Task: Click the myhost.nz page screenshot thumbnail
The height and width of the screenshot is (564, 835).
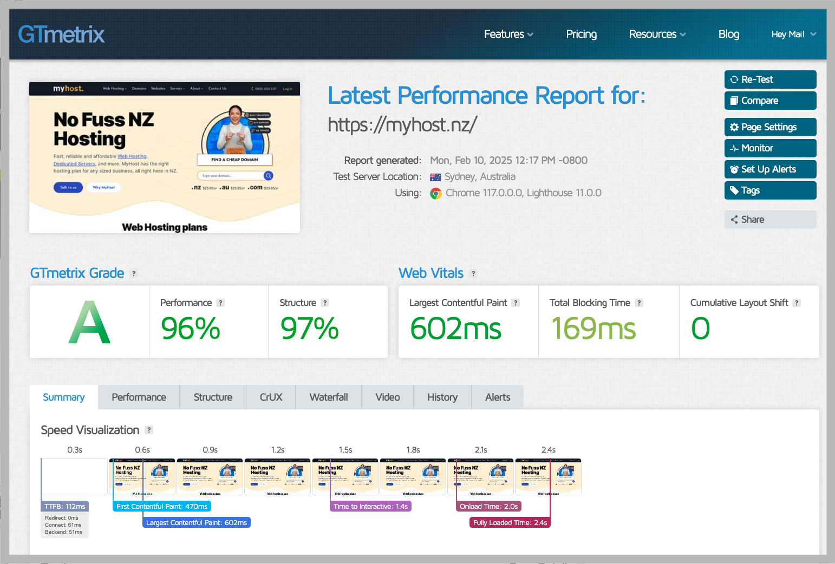Action: pos(165,157)
